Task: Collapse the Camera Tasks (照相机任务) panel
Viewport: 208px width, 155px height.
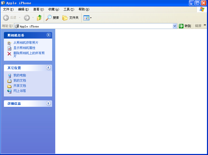Action: click(48, 35)
